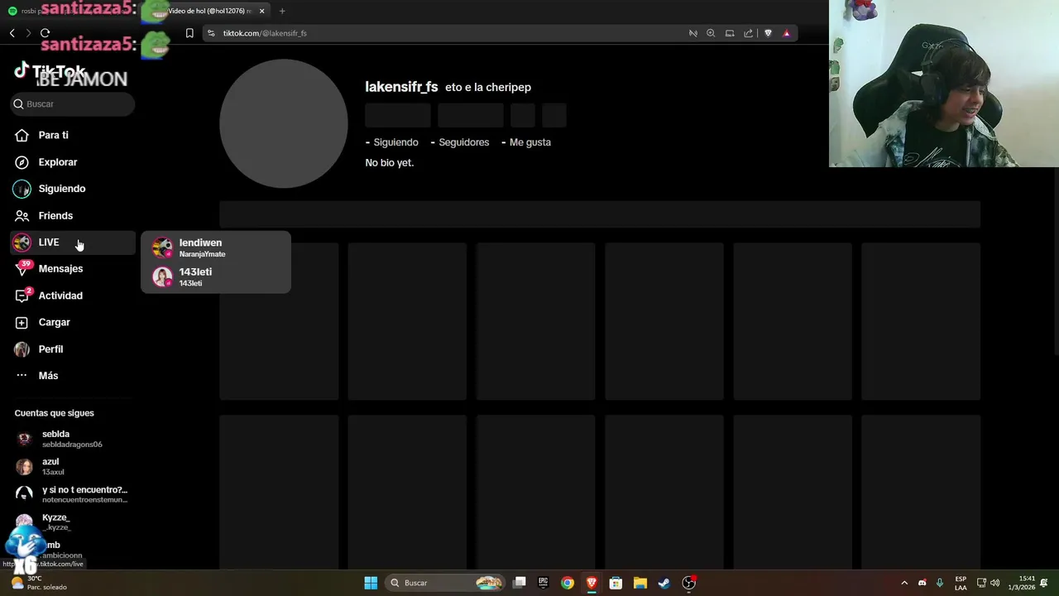Open Brave Rewards triangle icon
1059x596 pixels.
tap(787, 33)
